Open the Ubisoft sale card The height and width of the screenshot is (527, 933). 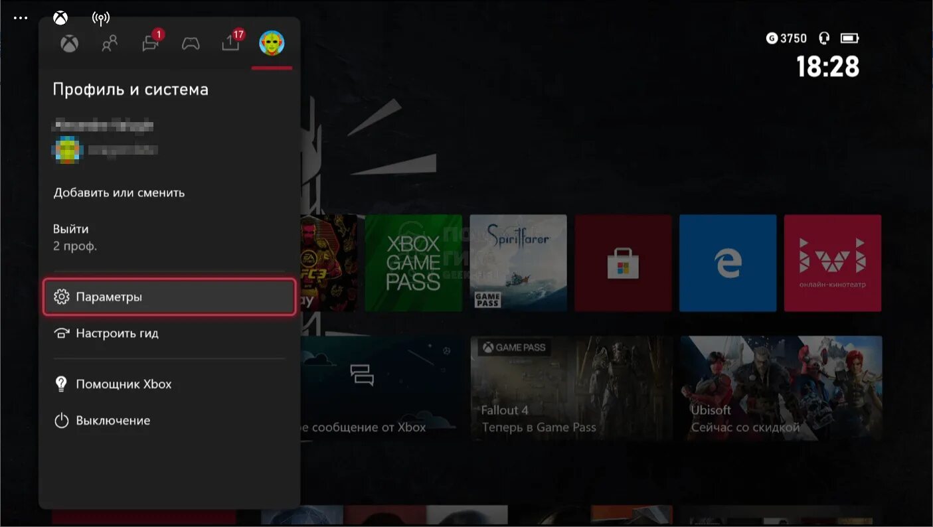(782, 388)
